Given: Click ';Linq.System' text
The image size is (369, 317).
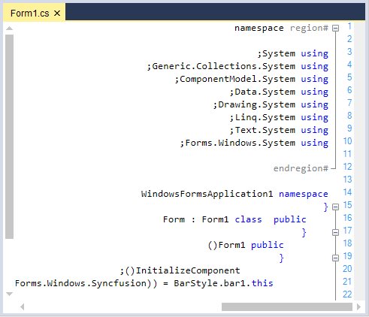Looking at the screenshot, I should tap(262, 117).
